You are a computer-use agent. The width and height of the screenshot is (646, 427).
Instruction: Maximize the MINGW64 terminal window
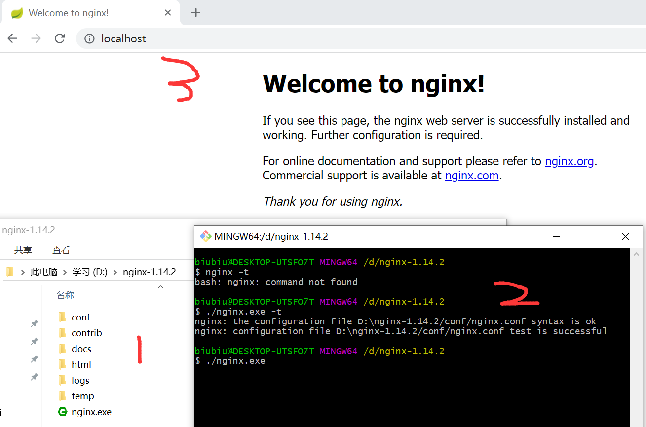click(590, 237)
